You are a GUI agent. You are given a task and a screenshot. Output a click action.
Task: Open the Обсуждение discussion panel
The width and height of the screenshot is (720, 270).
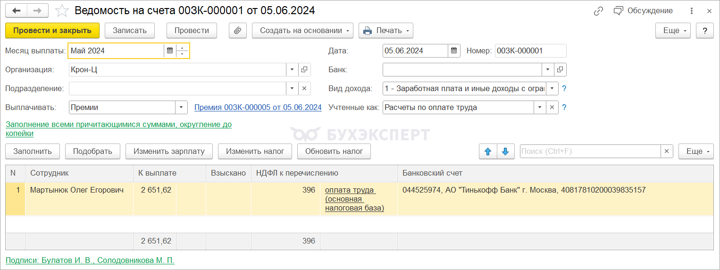coord(643,11)
